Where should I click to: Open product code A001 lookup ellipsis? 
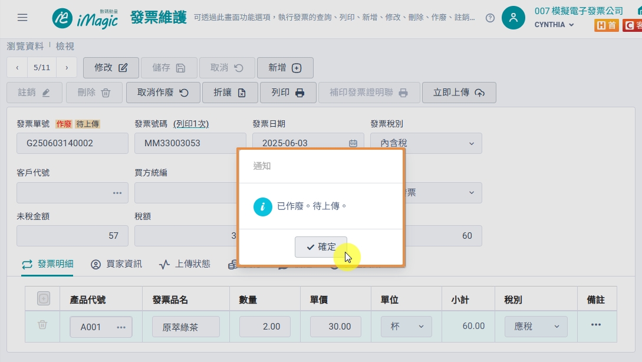click(121, 327)
